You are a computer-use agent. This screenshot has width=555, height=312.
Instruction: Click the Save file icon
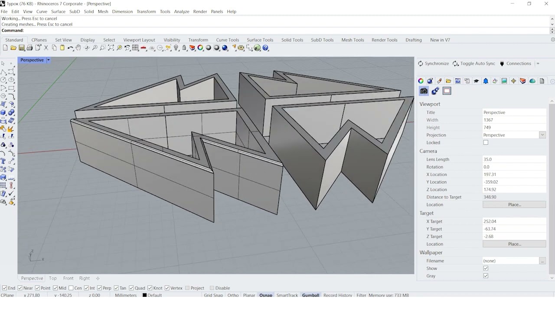click(x=22, y=48)
